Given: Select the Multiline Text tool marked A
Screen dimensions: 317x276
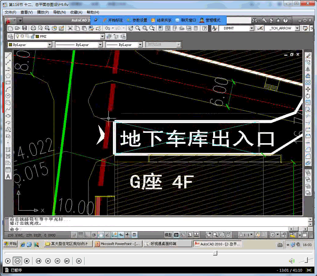Looking at the screenshot, I should coord(8,176).
